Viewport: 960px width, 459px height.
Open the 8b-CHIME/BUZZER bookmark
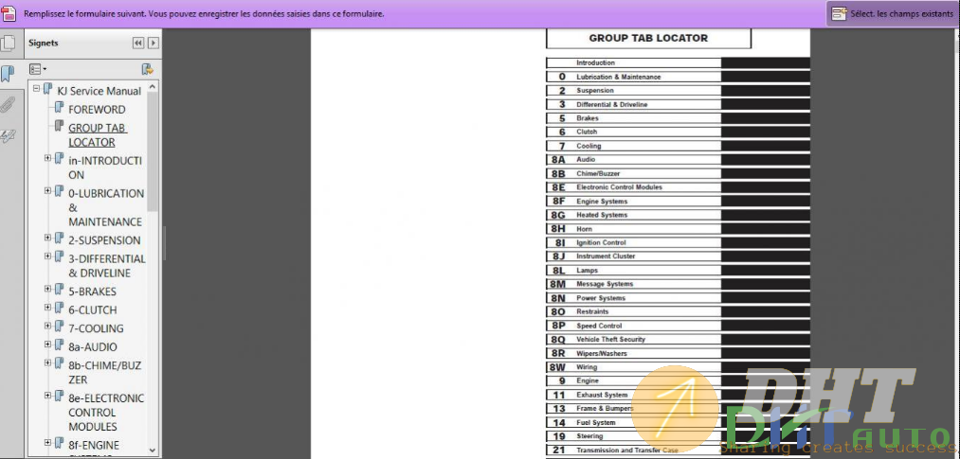[104, 372]
